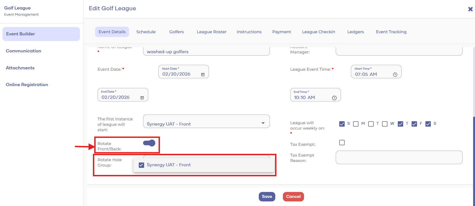Check the Tax Exempt checkbox
The width and height of the screenshot is (475, 206).
[342, 143]
